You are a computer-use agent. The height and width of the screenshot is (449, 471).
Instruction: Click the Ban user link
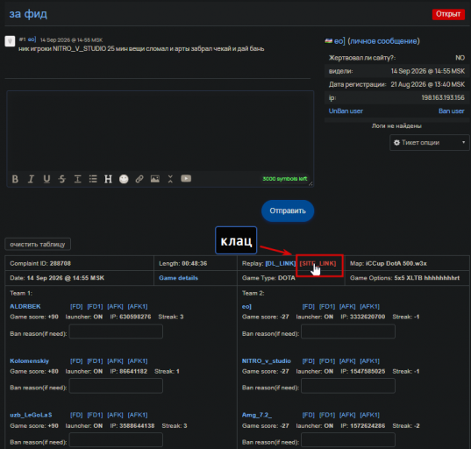tap(452, 110)
